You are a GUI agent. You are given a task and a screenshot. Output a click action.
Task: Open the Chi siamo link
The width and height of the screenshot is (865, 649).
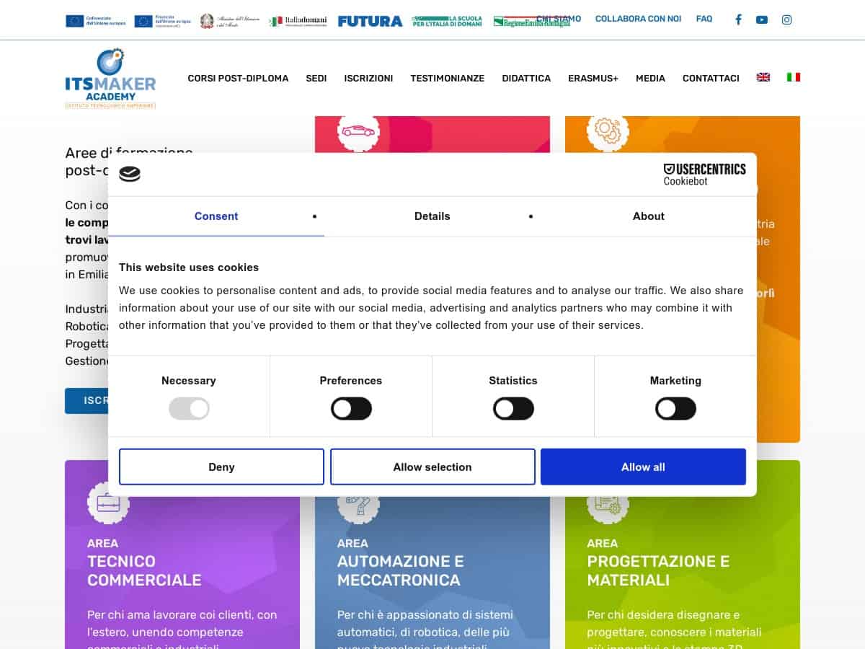pyautogui.click(x=559, y=19)
